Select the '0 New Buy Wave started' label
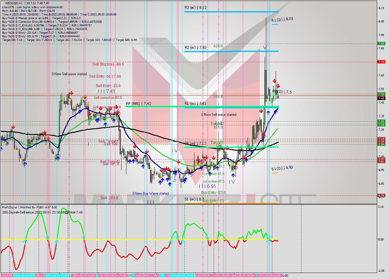Screen dimensions: 389x279 point(150,193)
